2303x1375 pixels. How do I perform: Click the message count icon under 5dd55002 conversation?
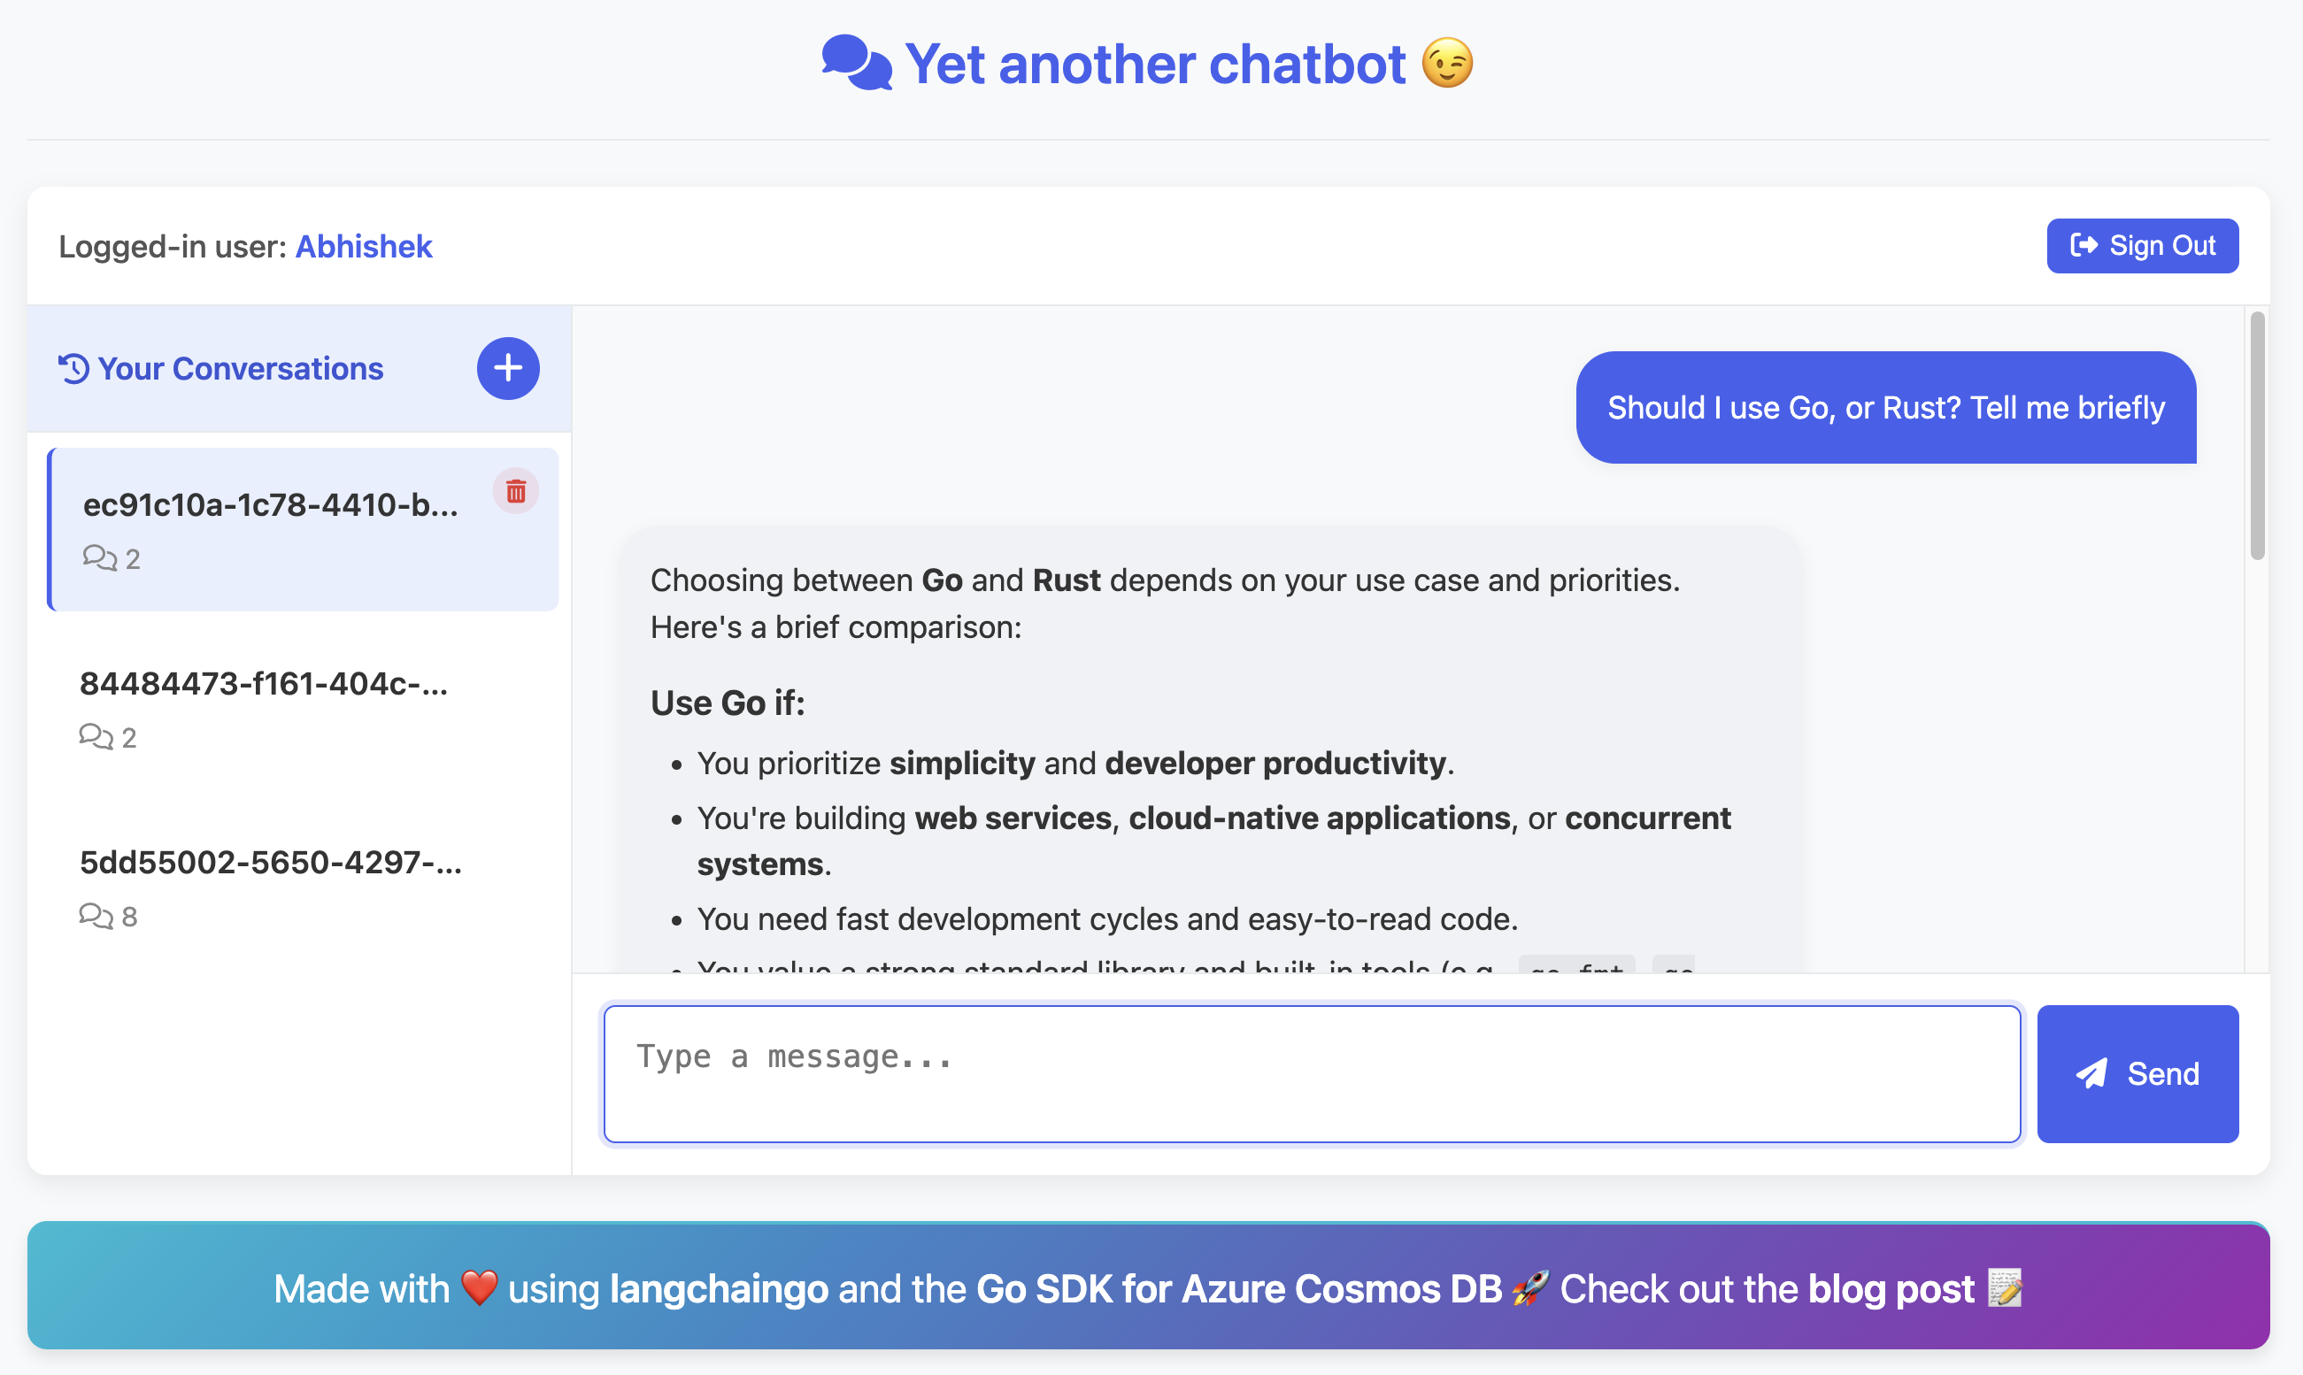[x=96, y=916]
